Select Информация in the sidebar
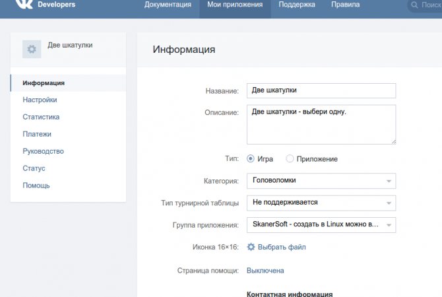This screenshot has width=442, height=297. click(x=68, y=83)
